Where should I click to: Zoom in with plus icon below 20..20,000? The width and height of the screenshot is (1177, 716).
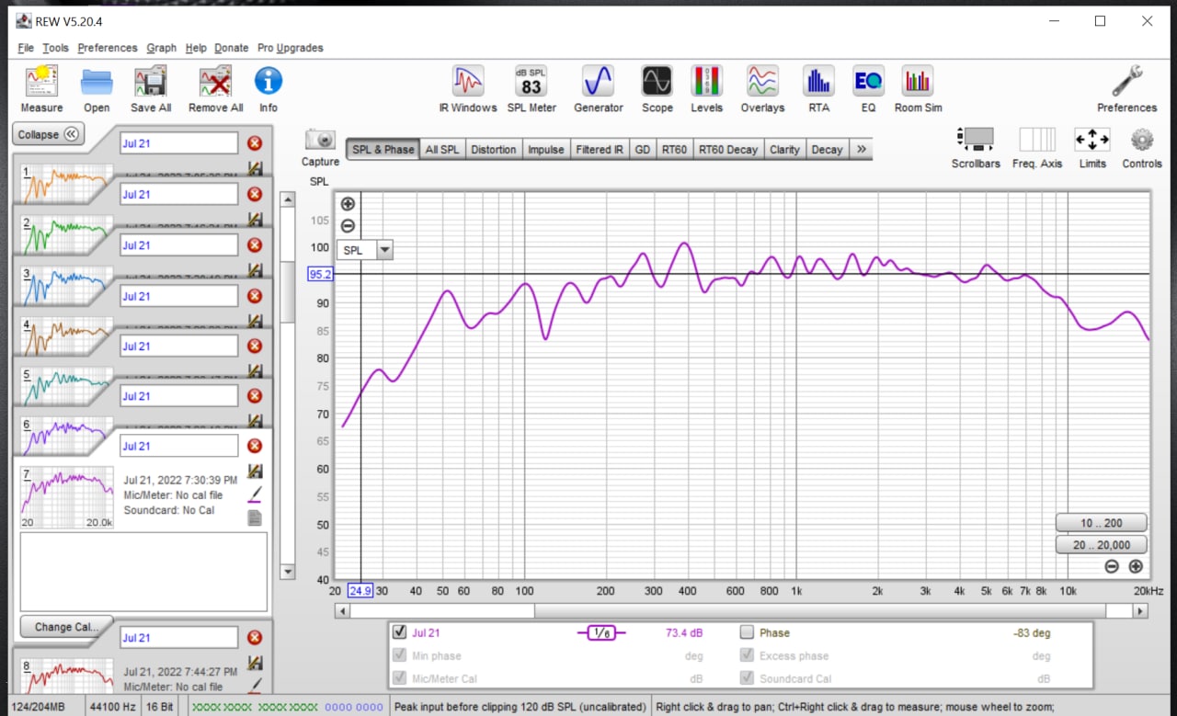click(x=1136, y=566)
